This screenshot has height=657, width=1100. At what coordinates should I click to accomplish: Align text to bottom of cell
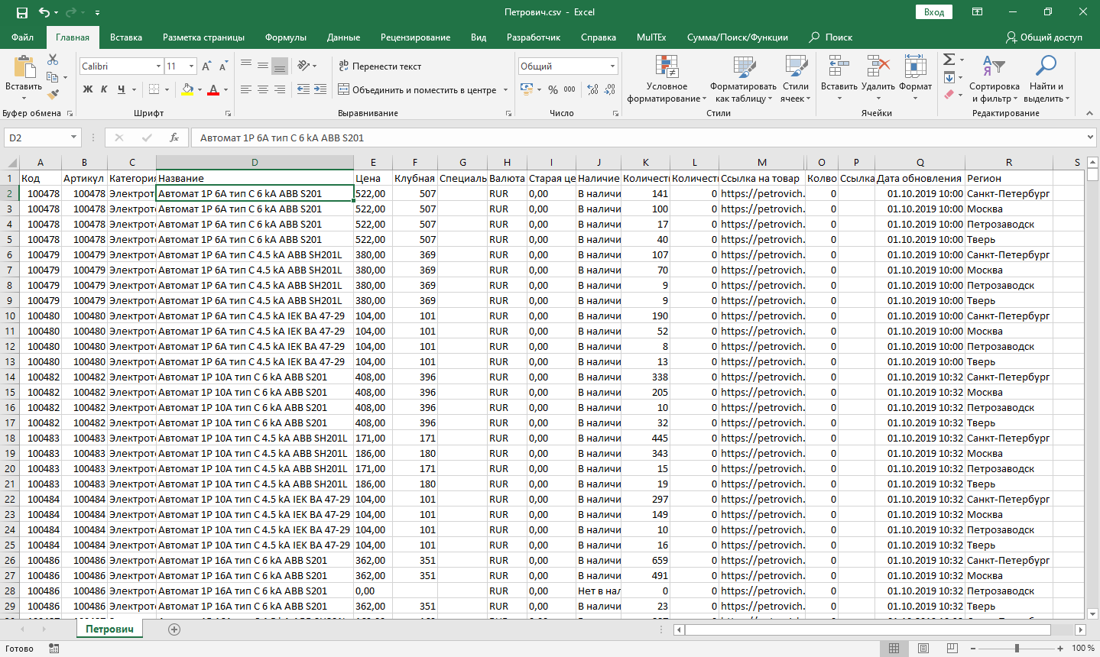pos(280,66)
